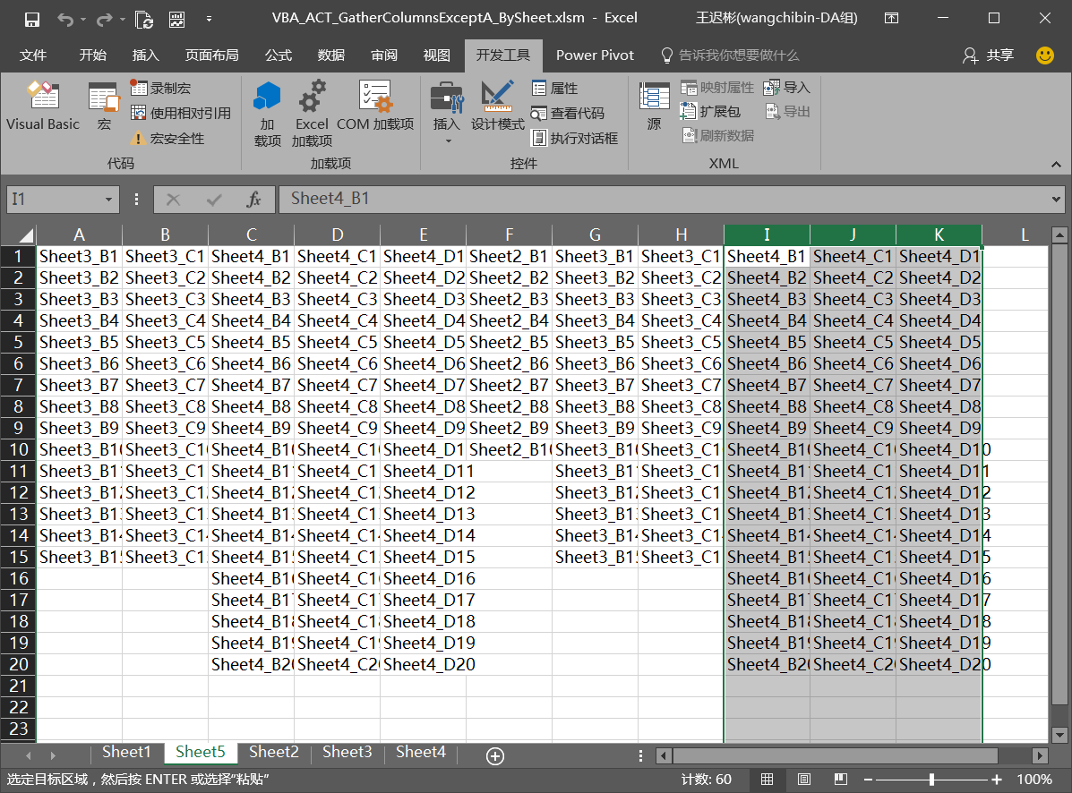Click the 100% zoom level
1072x793 pixels.
(1034, 780)
